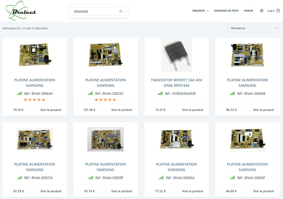Viewport: 283px width, 199px height.
Task: Click star rating of BN44-00664A
Action: [34, 100]
